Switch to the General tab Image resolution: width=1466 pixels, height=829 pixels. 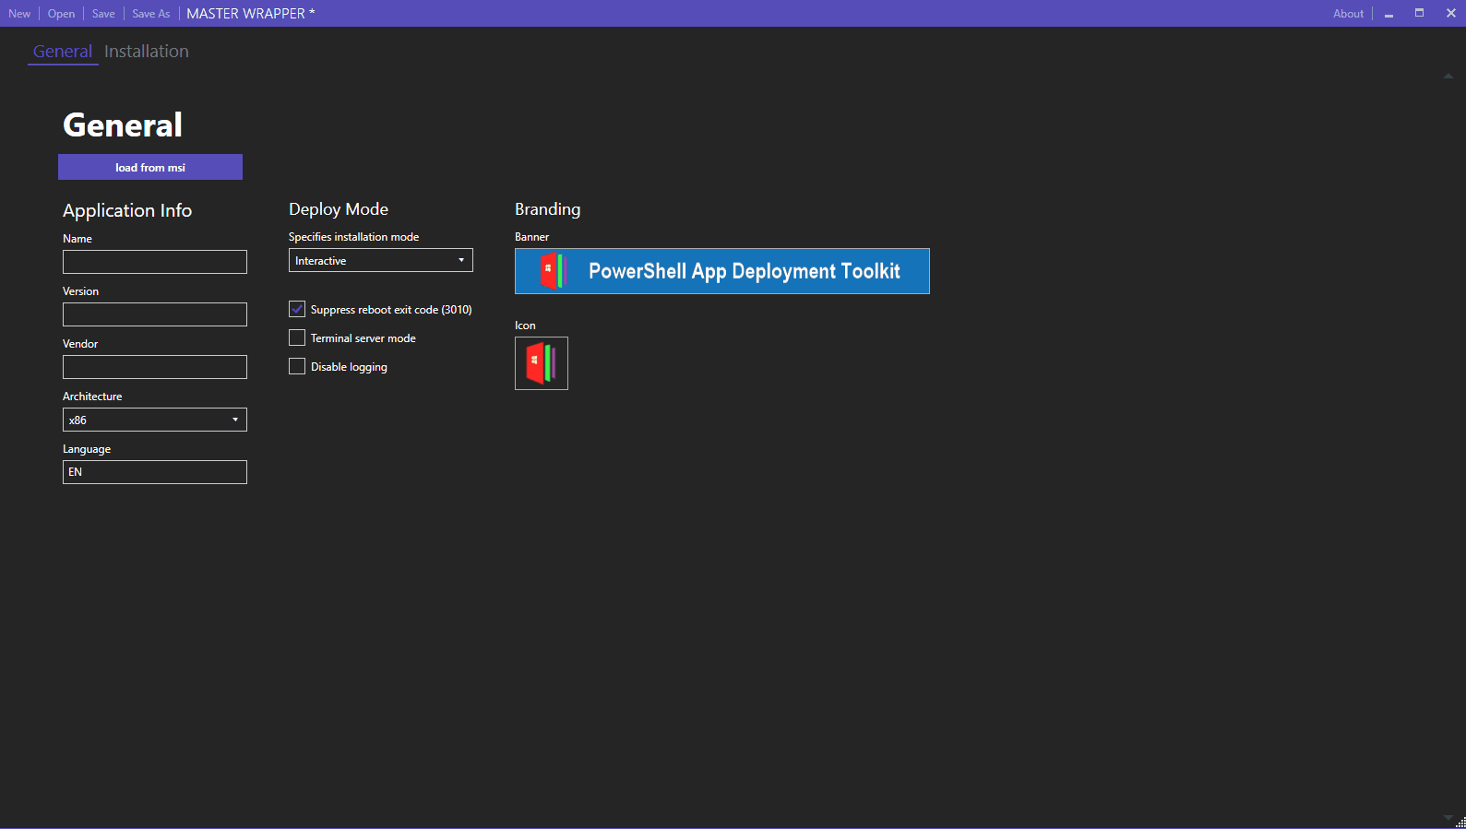point(63,52)
